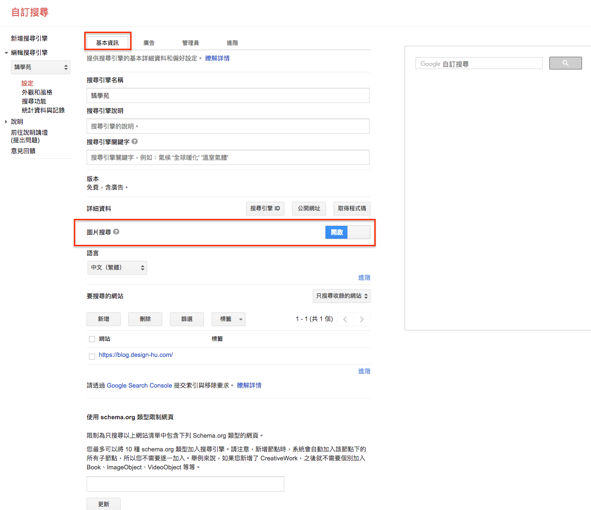The height and width of the screenshot is (510, 591).
Task: Toggle the 圖片搜尋 switch
Action: (x=347, y=232)
